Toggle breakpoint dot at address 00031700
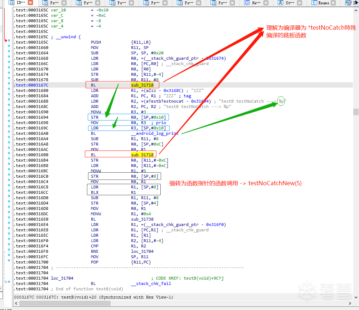This screenshot has width=359, height=310. pyautogui.click(x=9, y=260)
